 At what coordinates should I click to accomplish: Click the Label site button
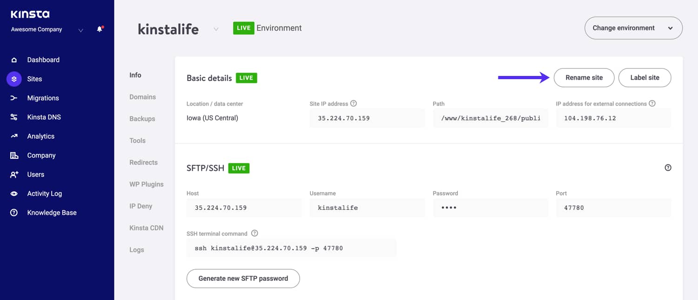point(645,77)
